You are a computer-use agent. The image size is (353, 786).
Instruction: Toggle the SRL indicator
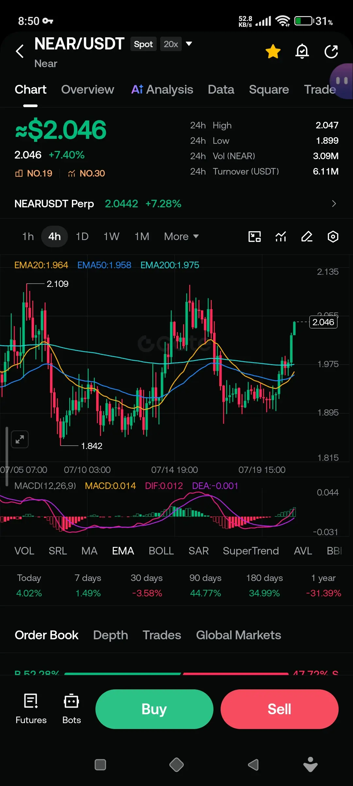point(58,551)
